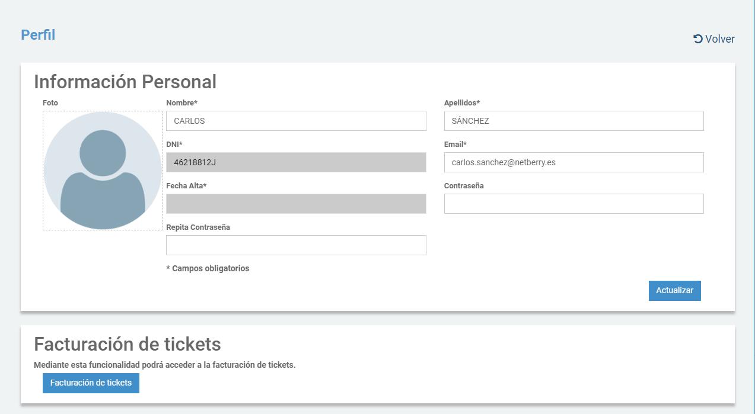Screen dimensions: 755x414
Task: Click the Información Personal heading
Action: pos(125,82)
